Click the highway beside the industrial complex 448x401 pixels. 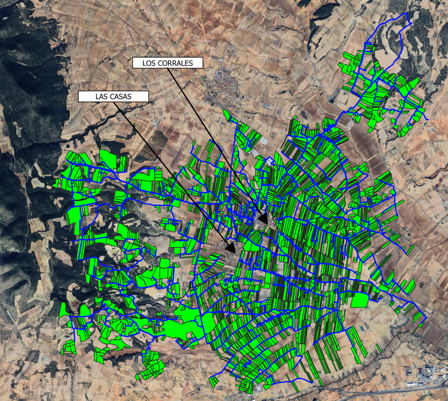point(383,391)
